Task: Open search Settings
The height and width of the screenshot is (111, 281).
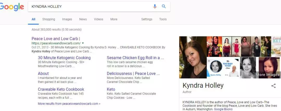Action: click(x=147, y=19)
